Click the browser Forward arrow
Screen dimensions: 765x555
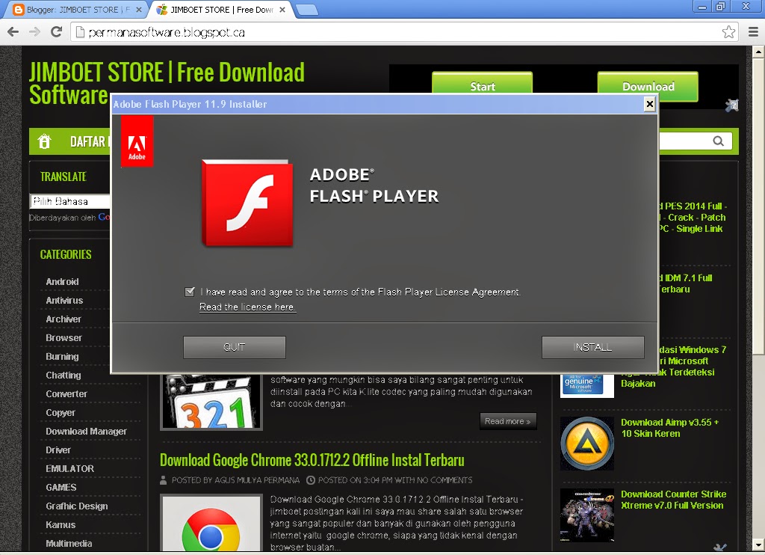click(x=34, y=32)
